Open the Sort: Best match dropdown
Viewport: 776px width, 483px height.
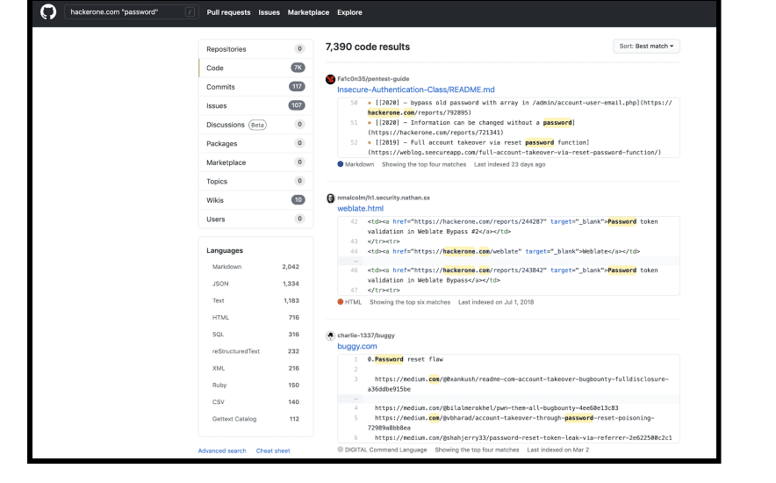click(x=646, y=47)
